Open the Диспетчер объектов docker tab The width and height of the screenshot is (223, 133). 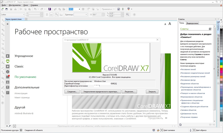[x=218, y=66]
